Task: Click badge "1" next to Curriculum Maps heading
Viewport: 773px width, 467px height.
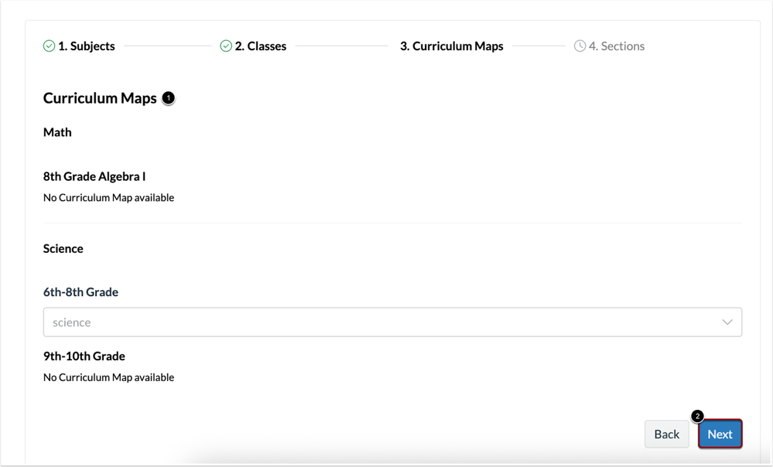Action: click(168, 98)
